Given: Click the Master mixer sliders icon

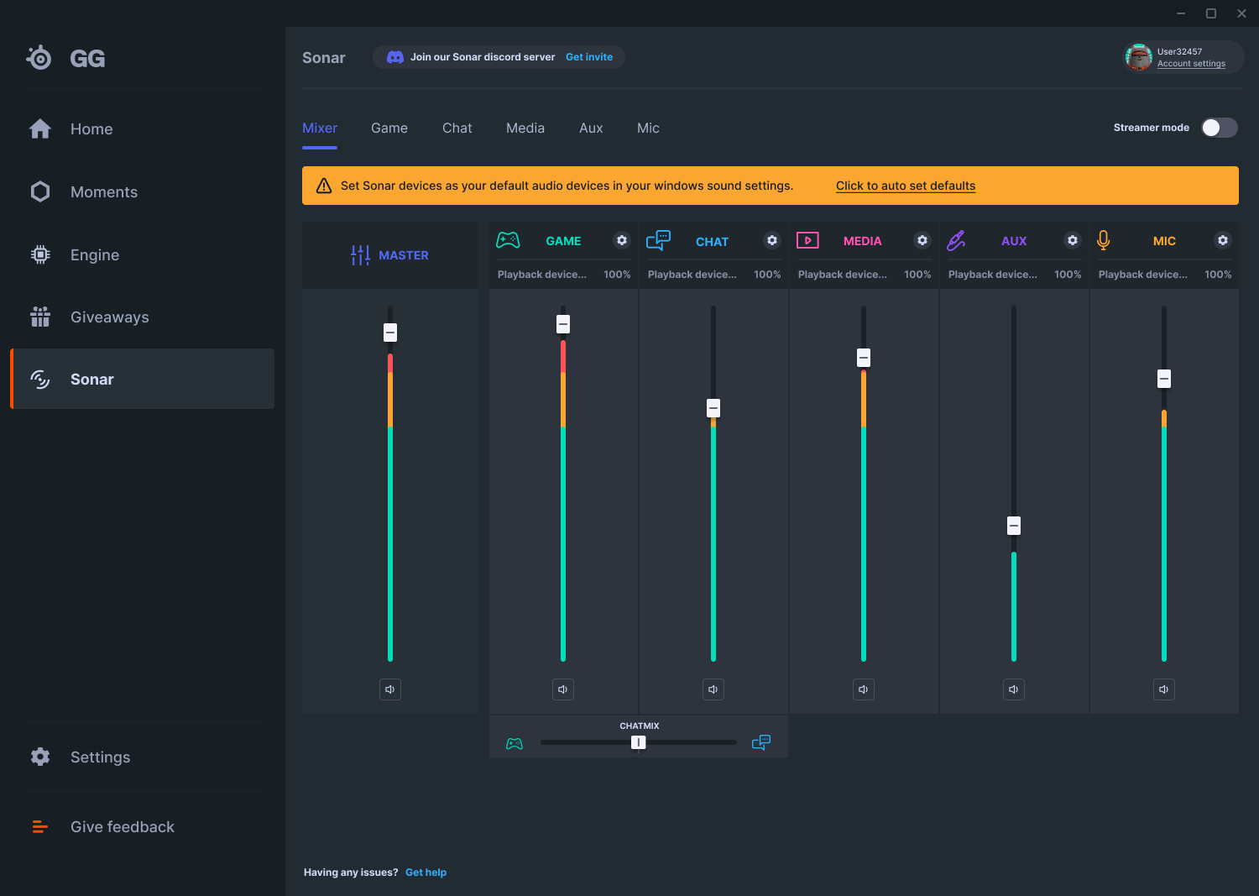Looking at the screenshot, I should [359, 254].
